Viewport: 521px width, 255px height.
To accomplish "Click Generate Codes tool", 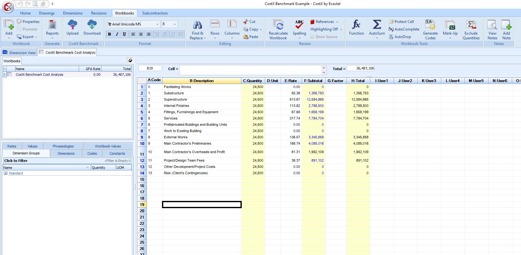I will point(431,30).
